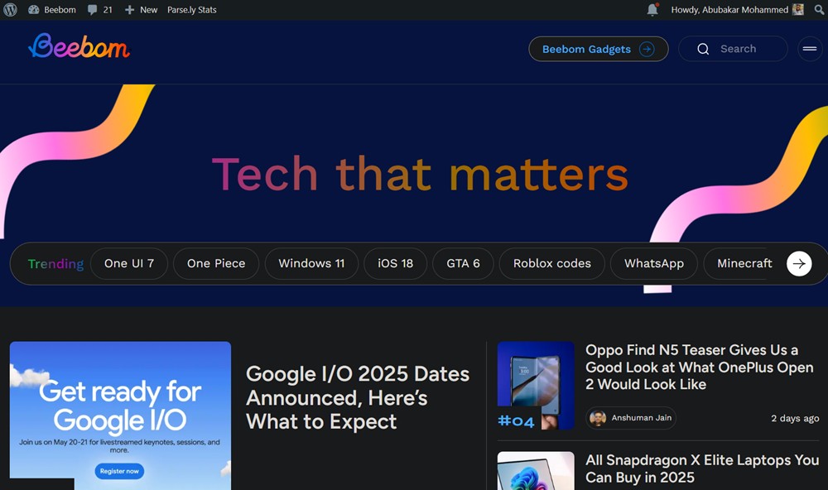View author Anshuman Jain's profile
The height and width of the screenshot is (490, 828).
(x=631, y=418)
